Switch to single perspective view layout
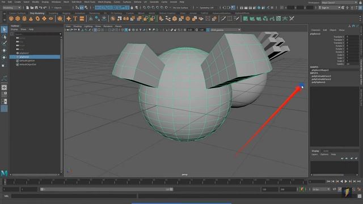 (4, 87)
